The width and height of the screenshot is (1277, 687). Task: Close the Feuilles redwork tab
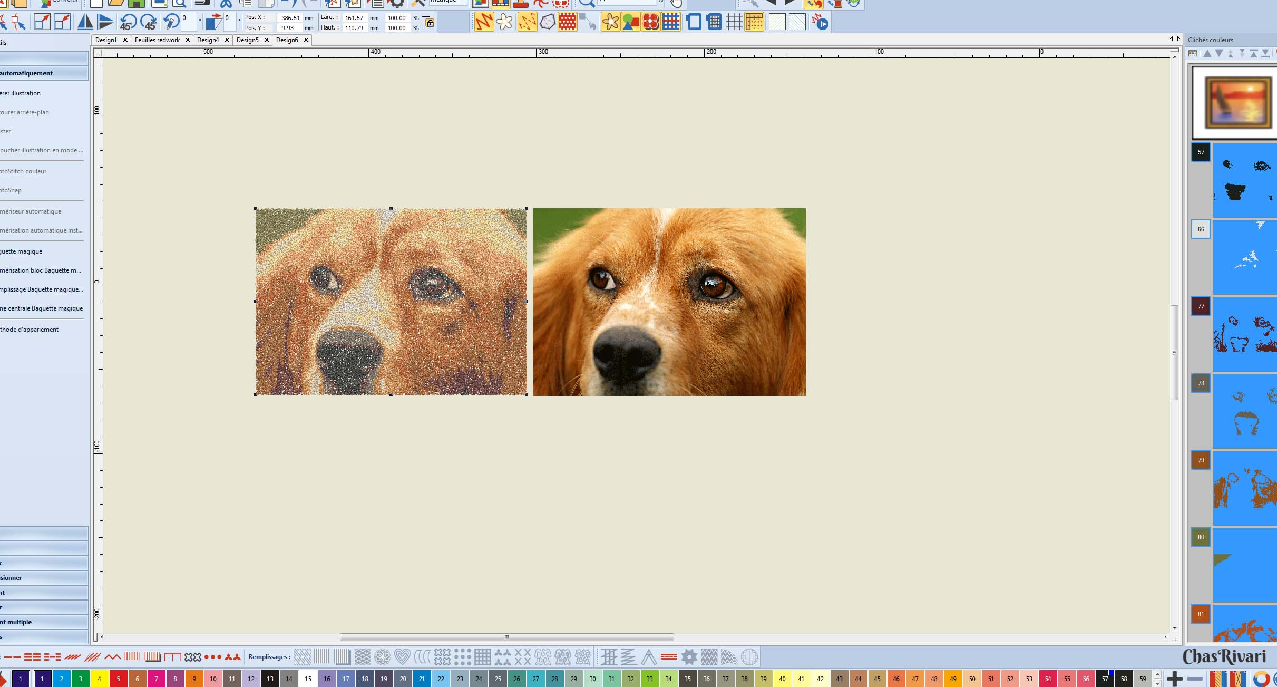[187, 40]
